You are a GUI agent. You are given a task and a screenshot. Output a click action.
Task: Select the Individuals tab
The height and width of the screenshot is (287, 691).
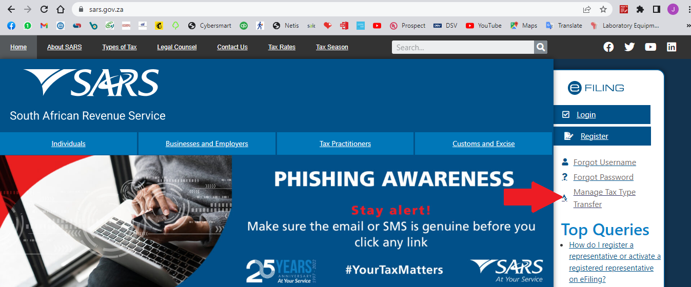pos(68,143)
